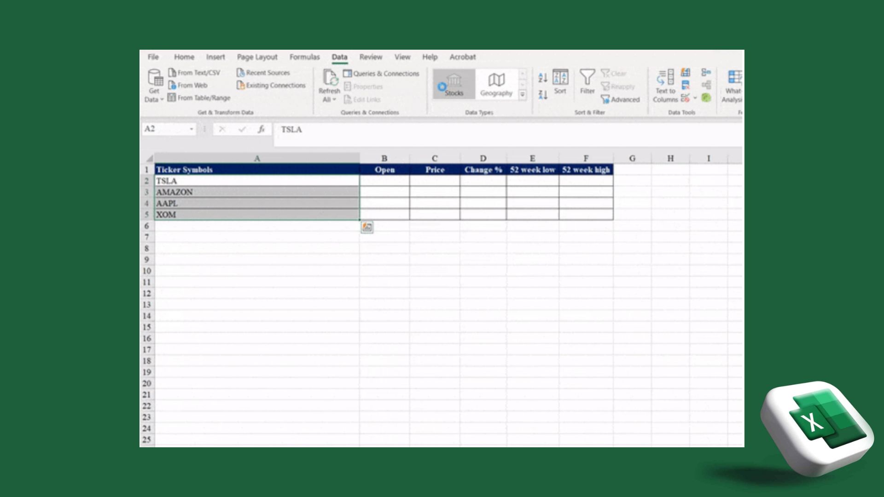Switch to the Home tab
884x497 pixels.
pos(184,57)
